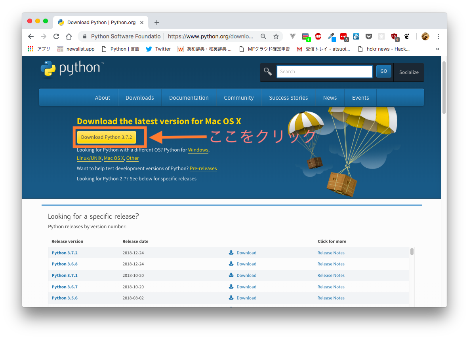Go to the browser home page icon
The height and width of the screenshot is (339, 469).
click(69, 36)
